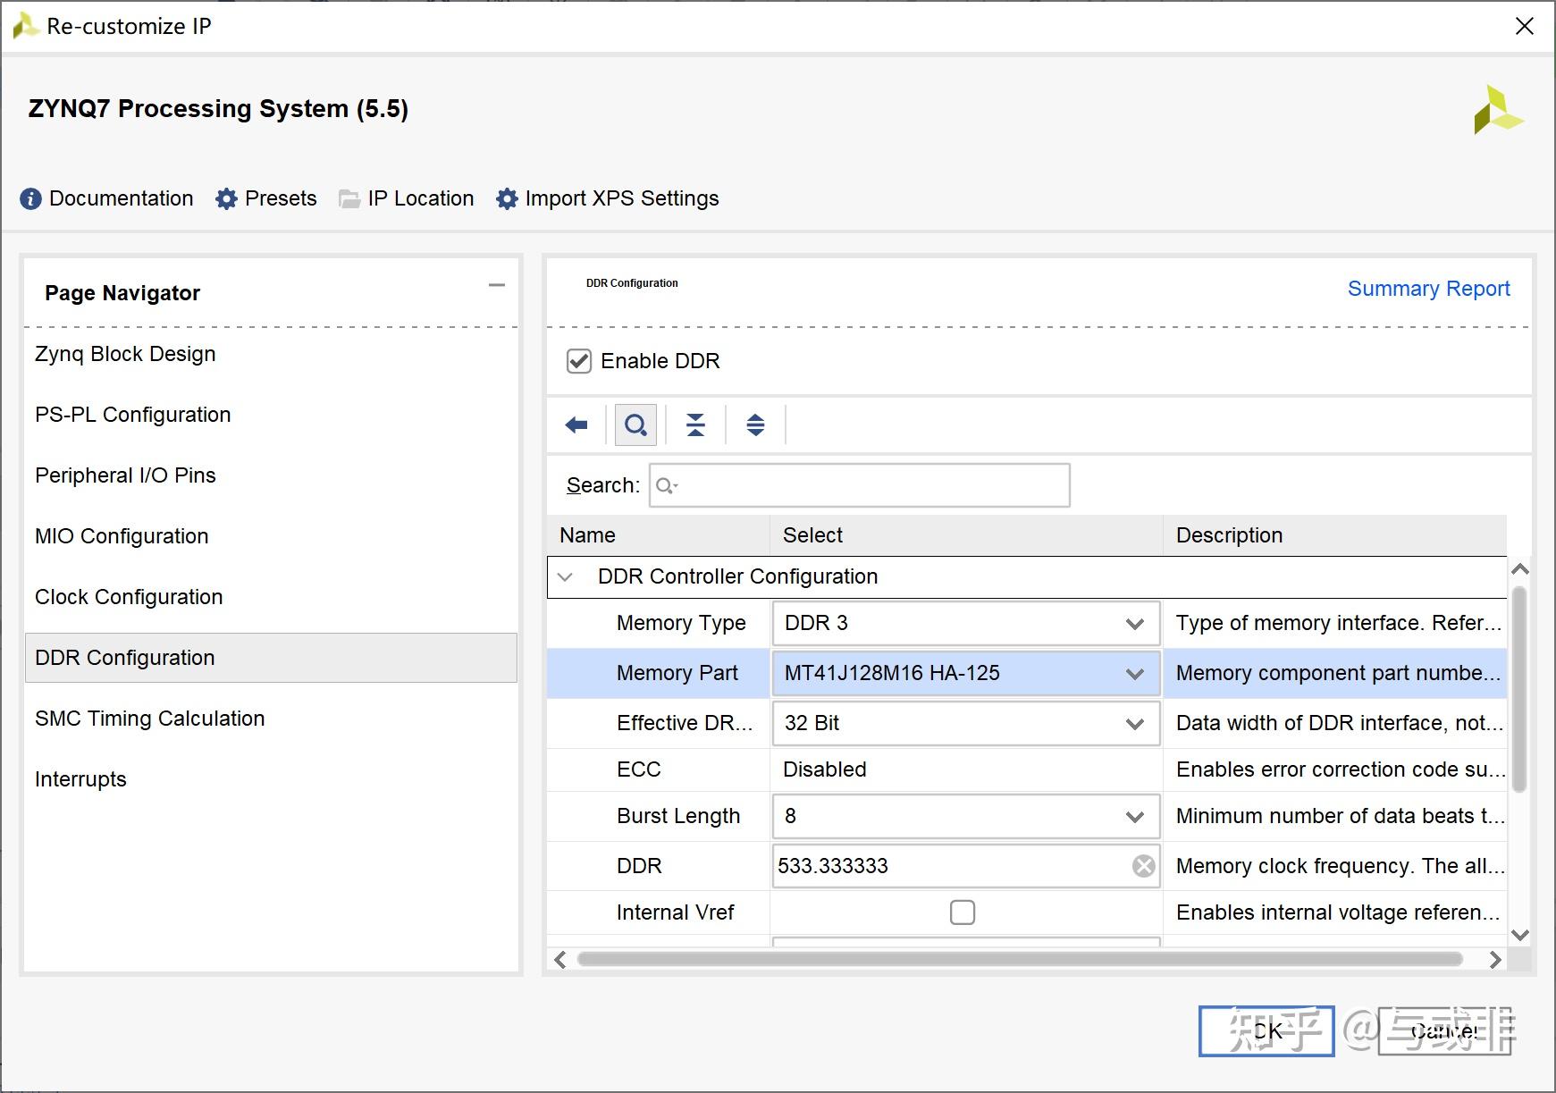Collapse DDR Controller Configuration section
The height and width of the screenshot is (1093, 1556).
(565, 576)
